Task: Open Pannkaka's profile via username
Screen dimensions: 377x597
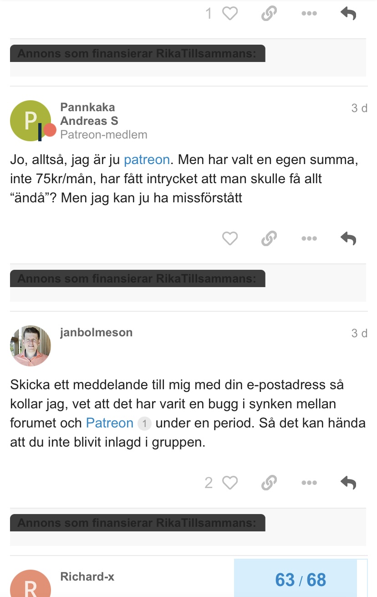Action: pyautogui.click(x=87, y=108)
